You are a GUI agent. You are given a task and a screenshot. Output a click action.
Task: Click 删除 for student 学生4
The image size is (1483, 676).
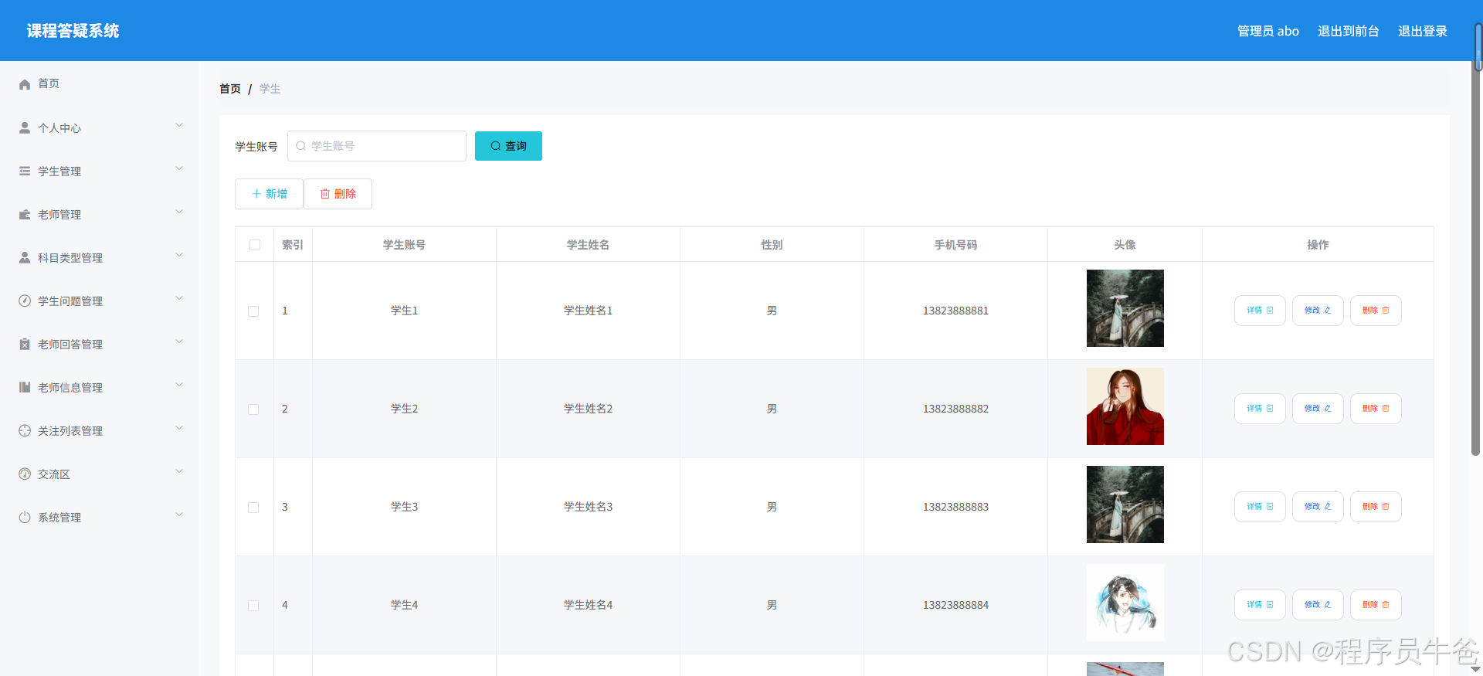click(1376, 605)
